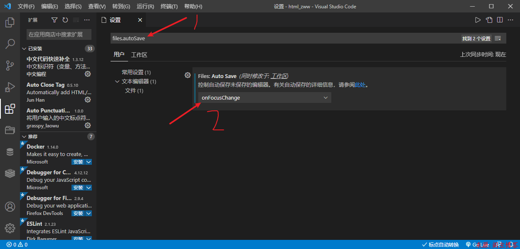Focus the settings search box

(x=285, y=38)
